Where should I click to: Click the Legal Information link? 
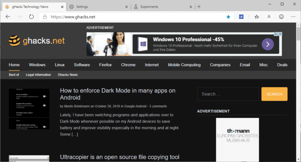[38, 75]
